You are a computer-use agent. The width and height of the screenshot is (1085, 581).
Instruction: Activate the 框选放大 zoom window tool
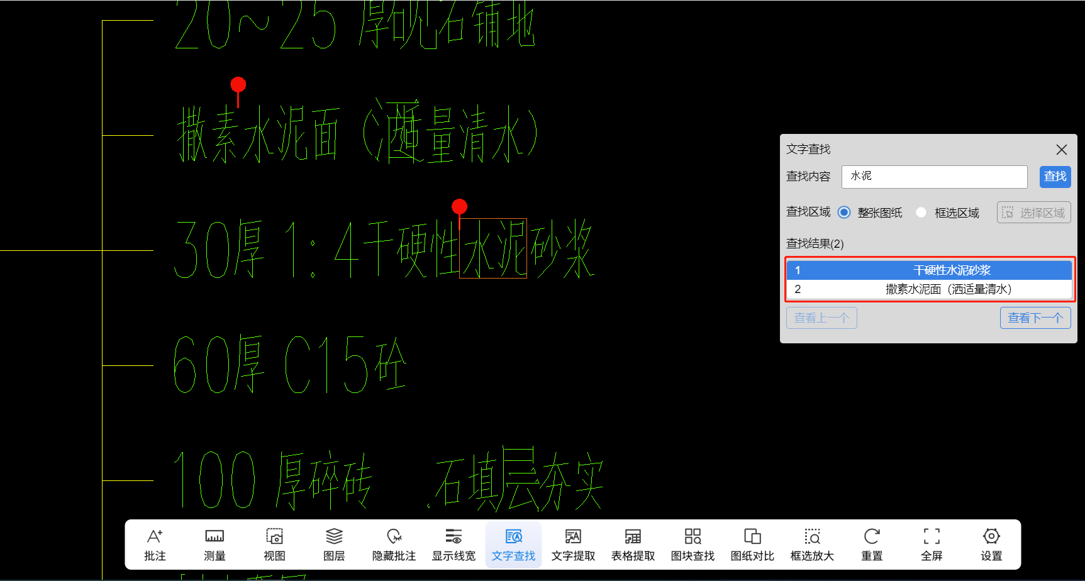tap(812, 545)
